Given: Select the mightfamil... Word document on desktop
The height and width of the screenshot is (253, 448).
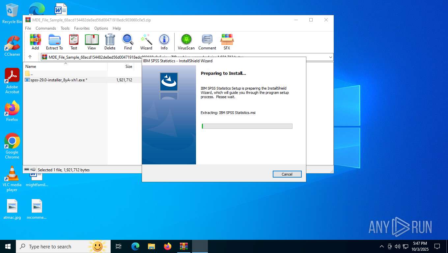Looking at the screenshot, I should [x=37, y=180].
